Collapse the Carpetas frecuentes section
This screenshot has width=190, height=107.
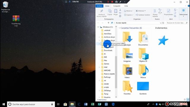(119, 28)
